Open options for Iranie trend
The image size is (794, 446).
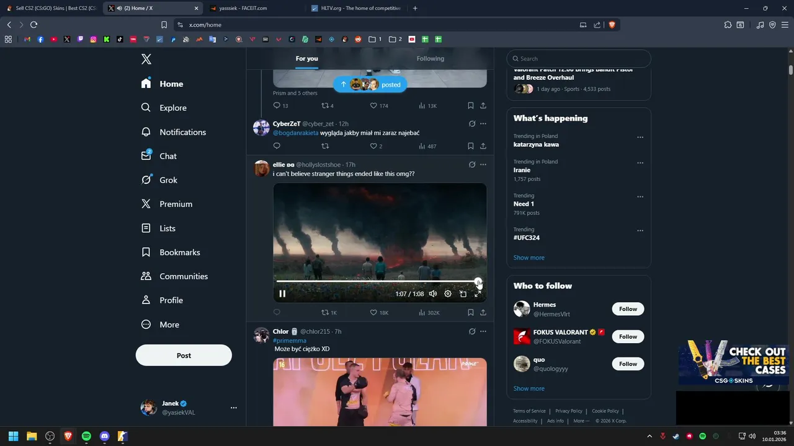(640, 163)
